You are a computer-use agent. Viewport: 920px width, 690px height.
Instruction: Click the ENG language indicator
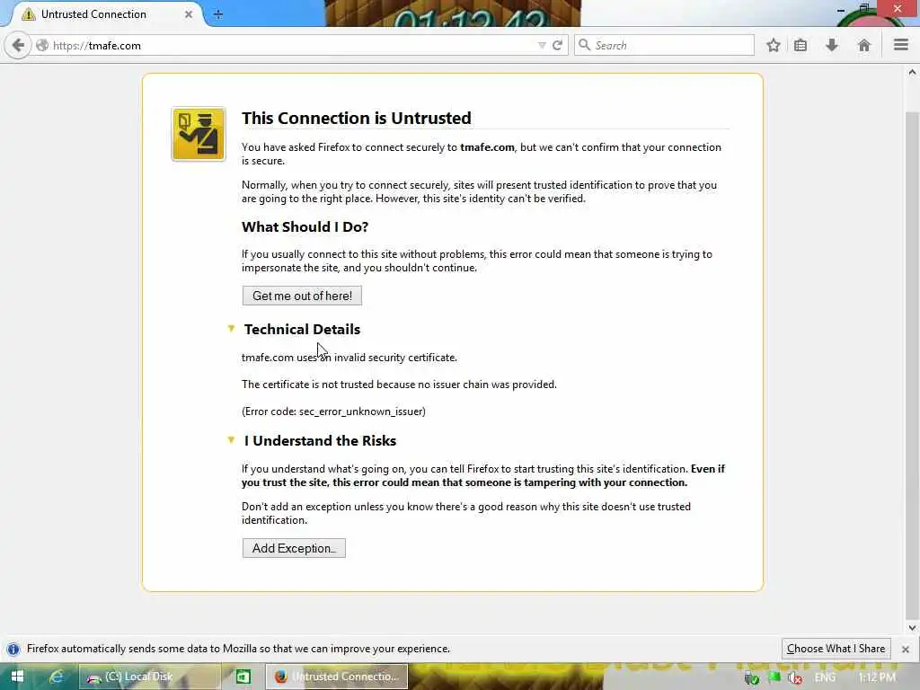click(x=825, y=677)
